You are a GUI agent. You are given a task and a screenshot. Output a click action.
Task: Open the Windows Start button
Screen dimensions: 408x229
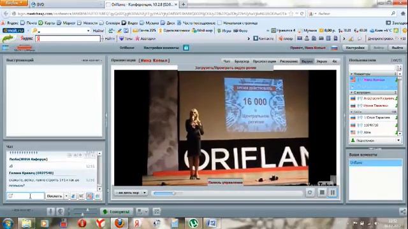(x=8, y=223)
